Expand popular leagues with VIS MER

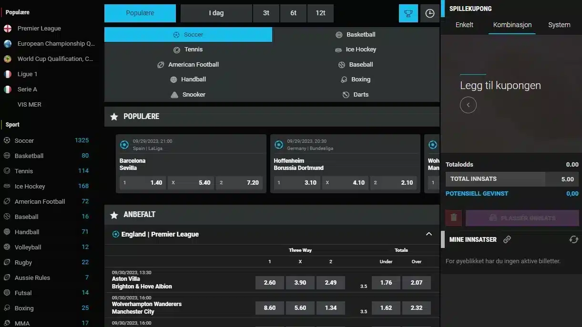pyautogui.click(x=30, y=104)
